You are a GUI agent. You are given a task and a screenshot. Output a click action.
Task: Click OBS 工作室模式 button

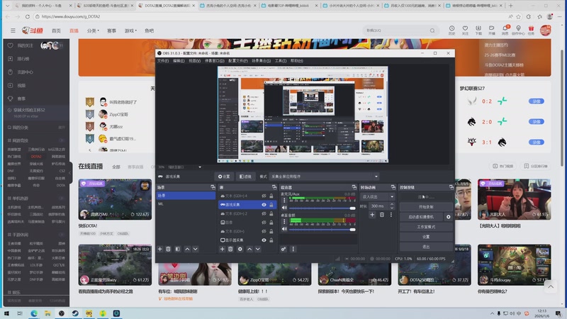(426, 227)
